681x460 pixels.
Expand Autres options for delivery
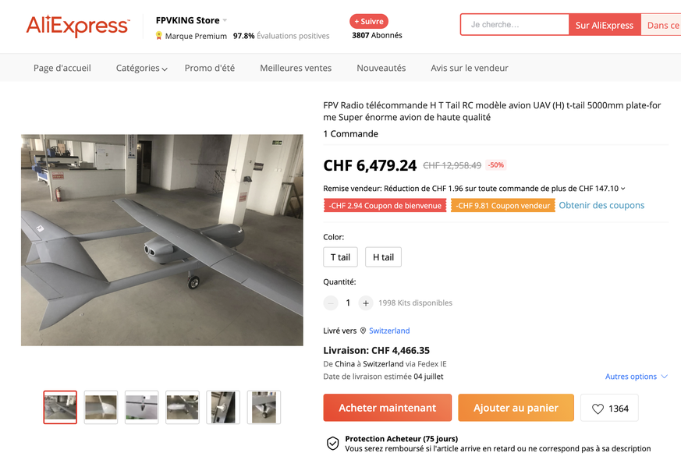tap(636, 377)
